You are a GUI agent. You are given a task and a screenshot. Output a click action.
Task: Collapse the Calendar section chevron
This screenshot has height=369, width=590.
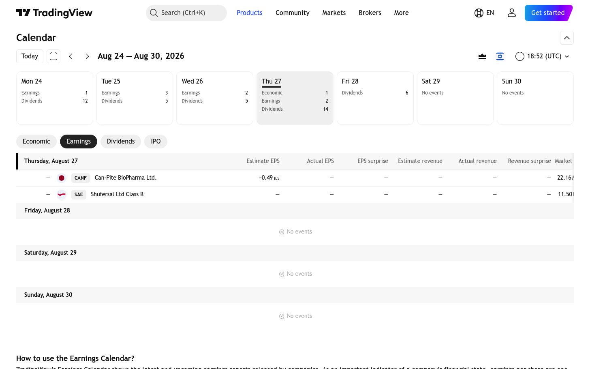(x=567, y=38)
